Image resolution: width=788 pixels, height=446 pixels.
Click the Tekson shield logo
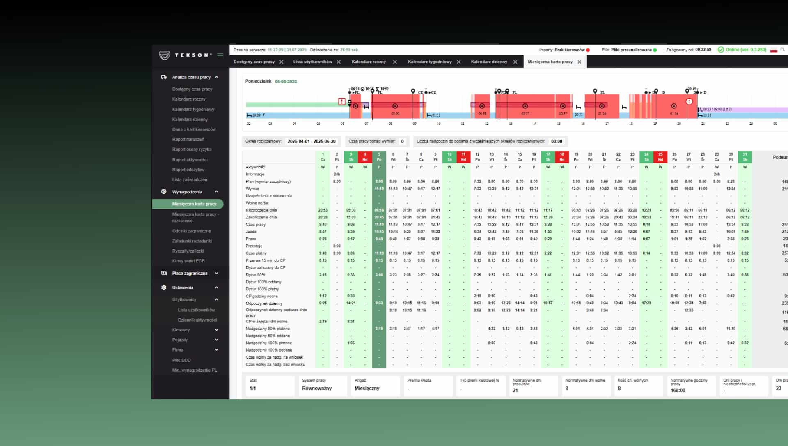click(x=165, y=55)
